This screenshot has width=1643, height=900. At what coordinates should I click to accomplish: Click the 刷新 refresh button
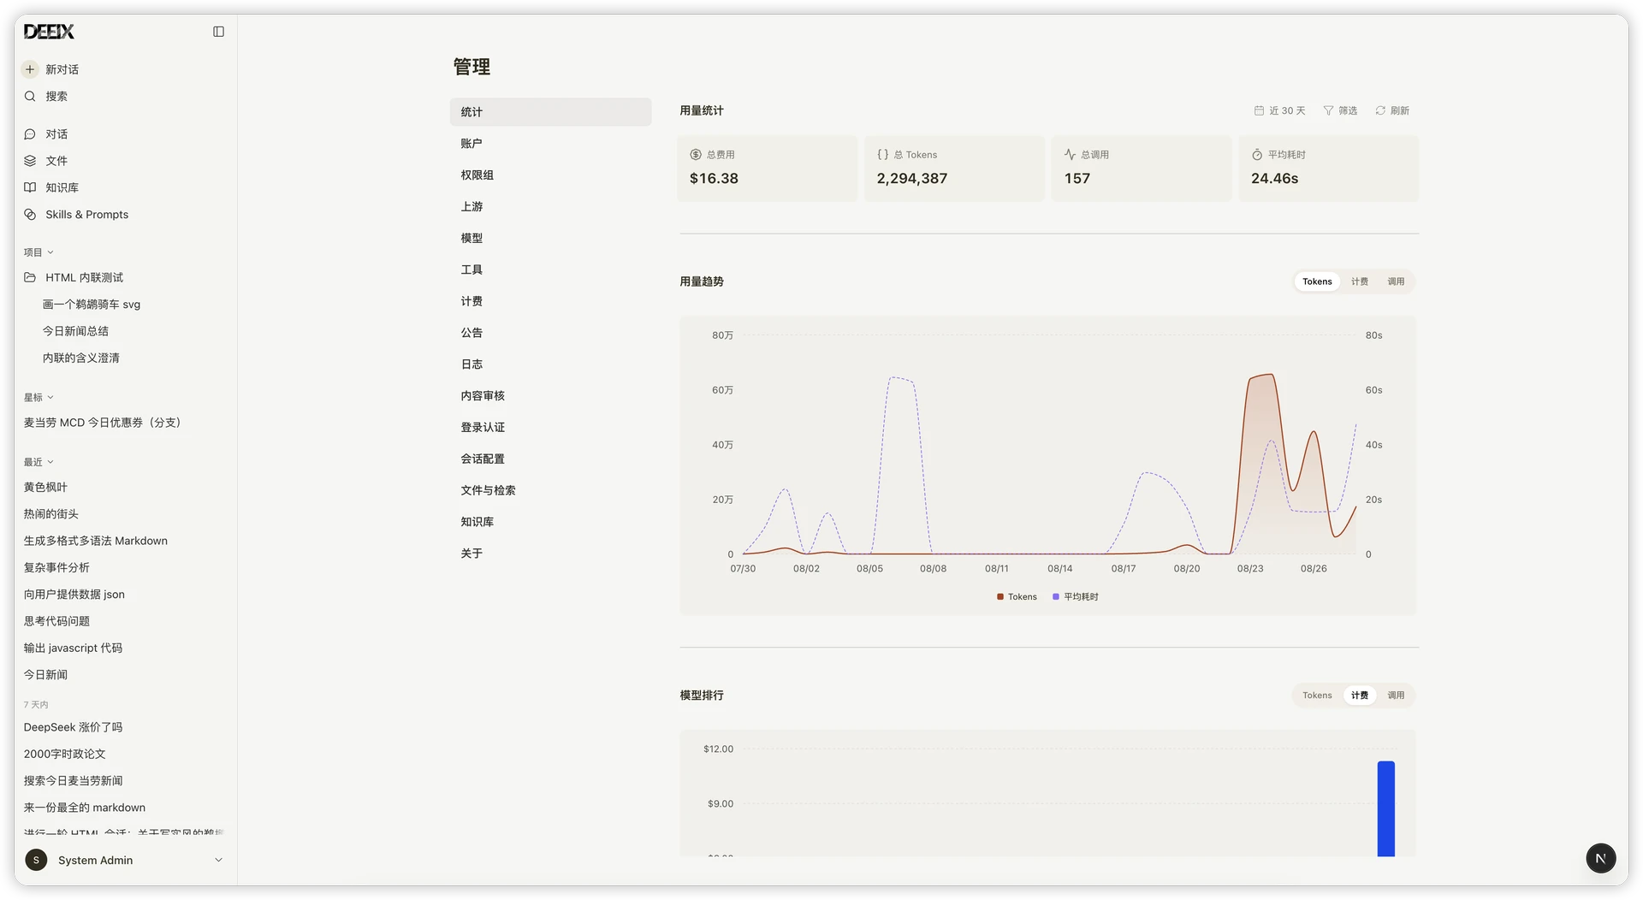tap(1392, 110)
